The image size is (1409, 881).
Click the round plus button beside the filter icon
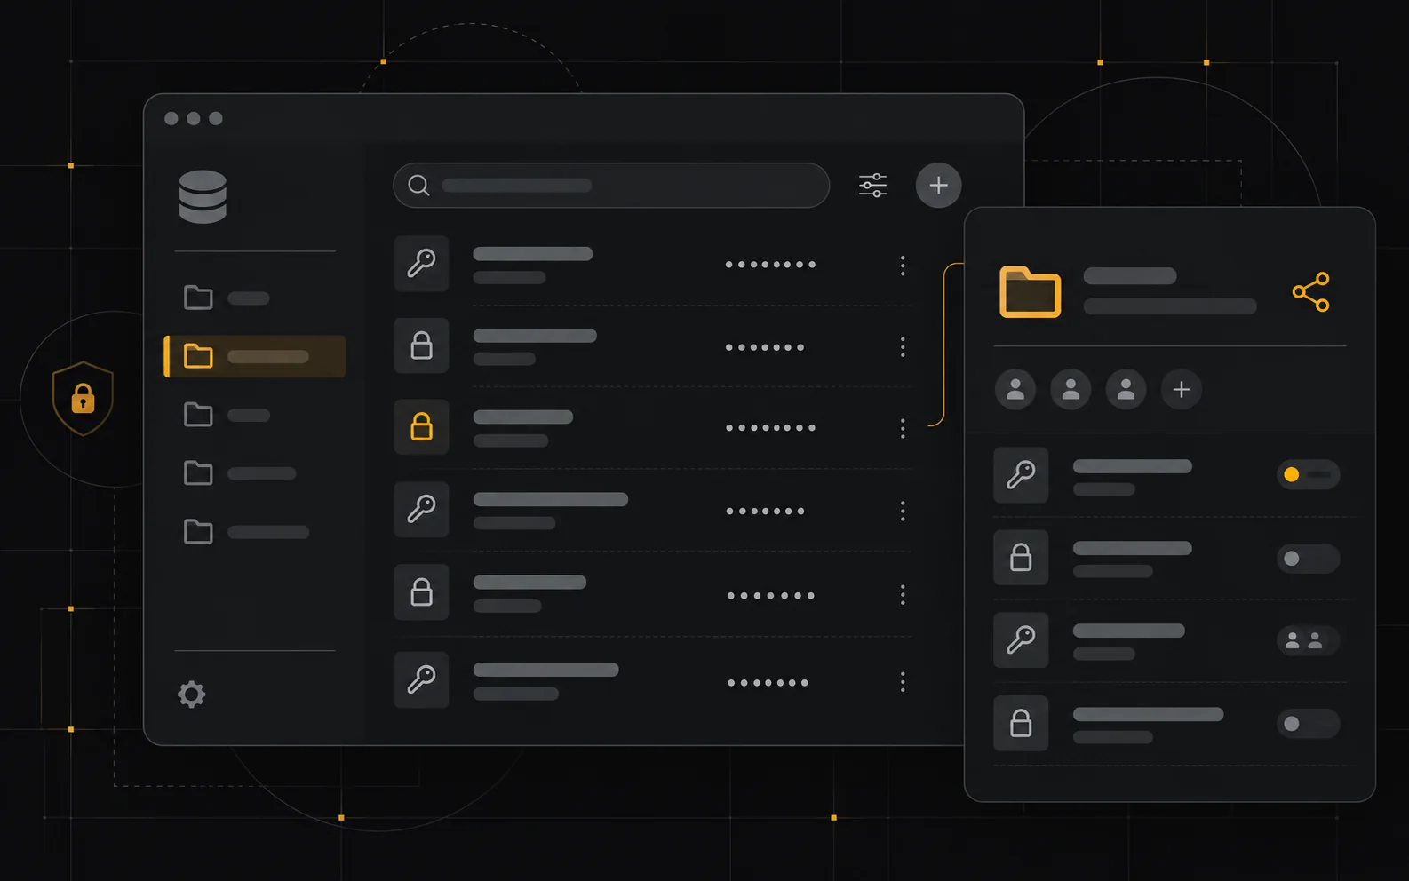click(x=938, y=185)
